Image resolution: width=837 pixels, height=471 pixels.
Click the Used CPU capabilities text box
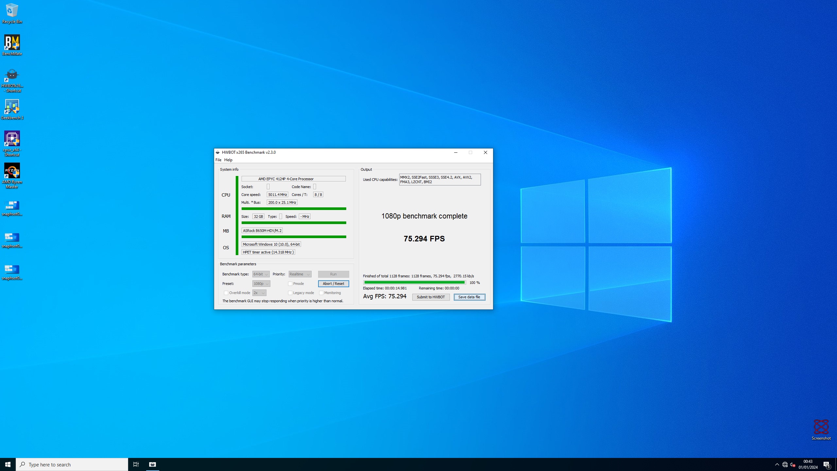(440, 180)
